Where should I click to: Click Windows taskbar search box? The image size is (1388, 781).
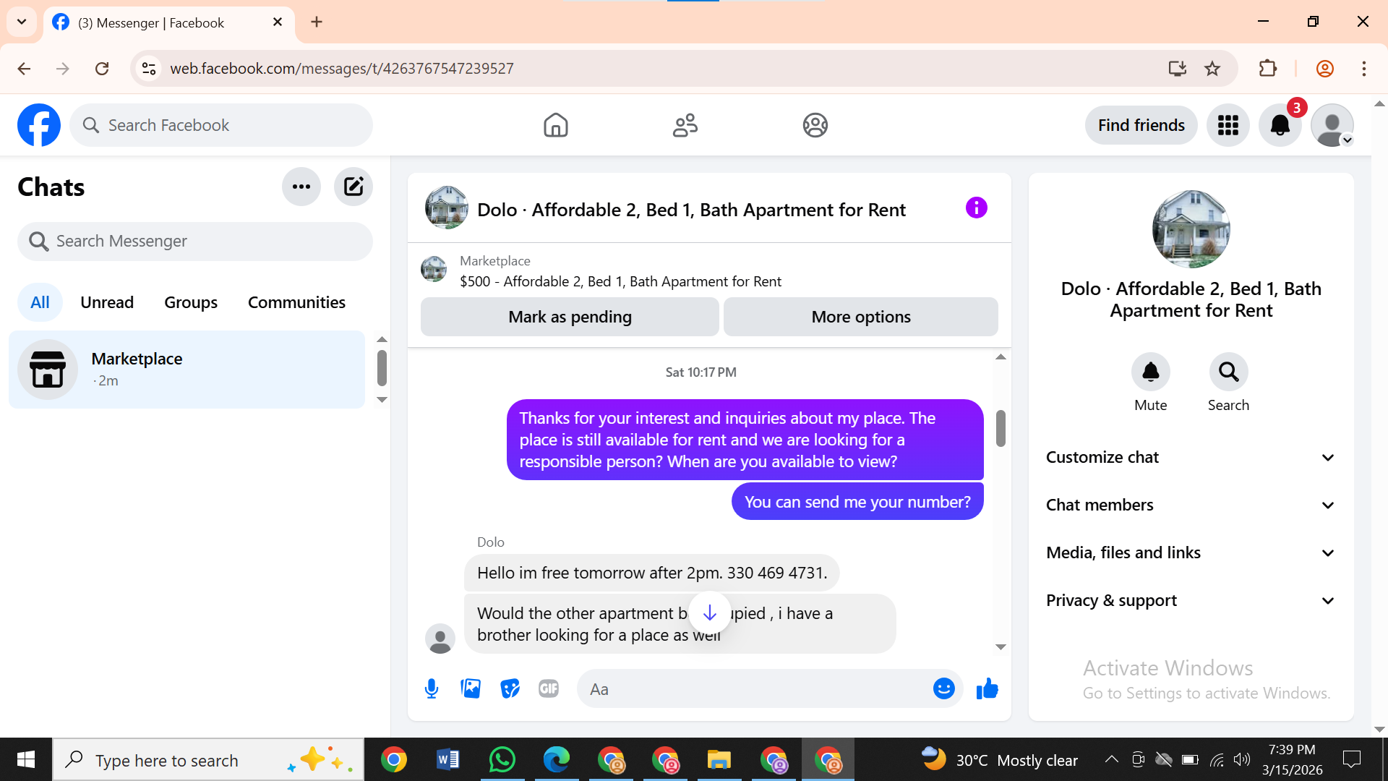point(208,760)
